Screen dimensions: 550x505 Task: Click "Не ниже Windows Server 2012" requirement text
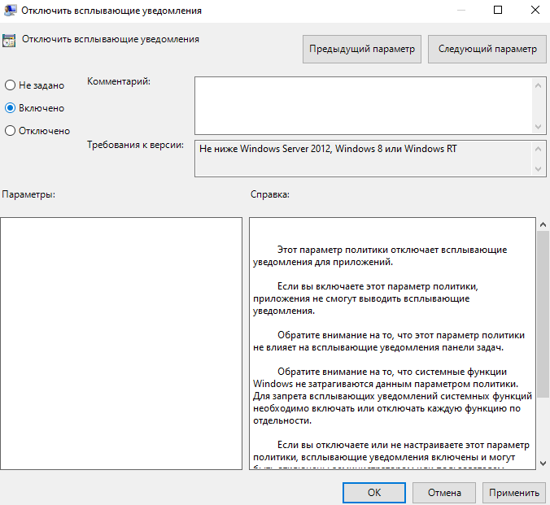coord(328,149)
